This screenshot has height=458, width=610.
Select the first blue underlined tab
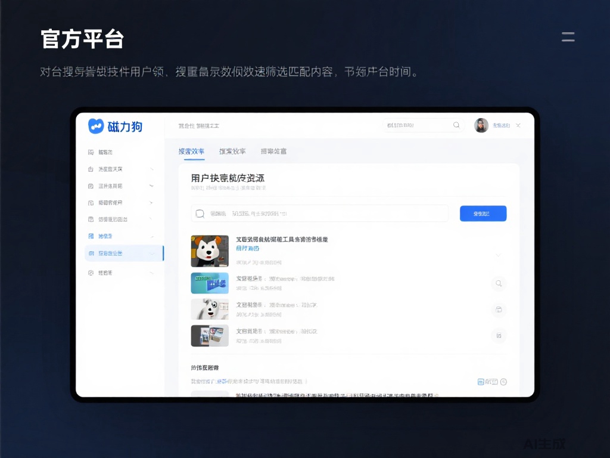coord(191,151)
